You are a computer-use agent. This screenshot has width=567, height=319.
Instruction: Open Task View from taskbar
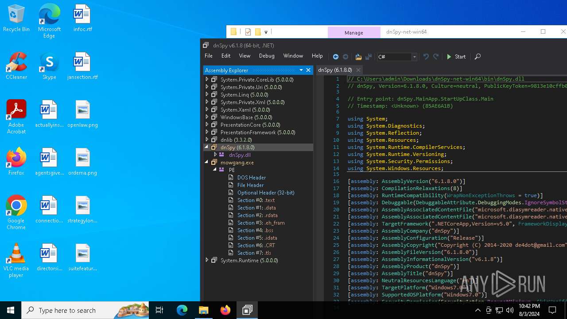159,310
